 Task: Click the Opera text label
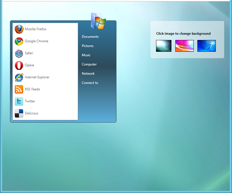click(x=29, y=65)
